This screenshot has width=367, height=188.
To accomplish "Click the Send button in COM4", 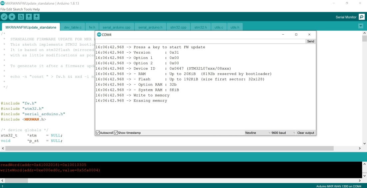I will [x=310, y=41].
